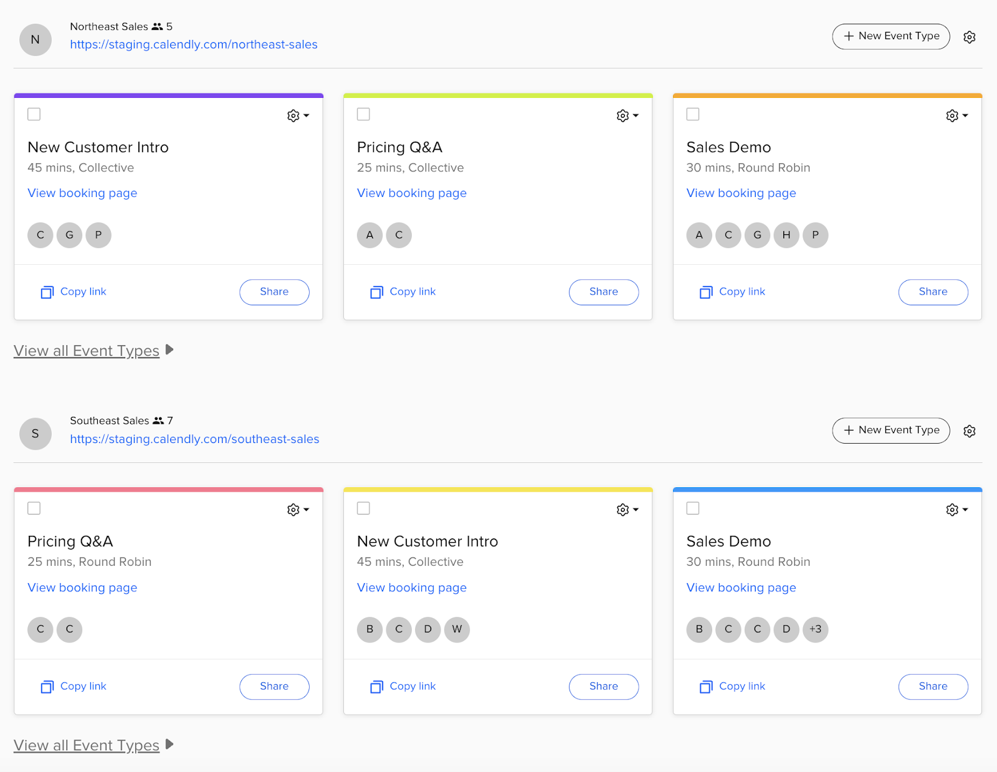The image size is (997, 772).
Task: Share Southeast Pricing Q&A event
Action: tap(274, 687)
